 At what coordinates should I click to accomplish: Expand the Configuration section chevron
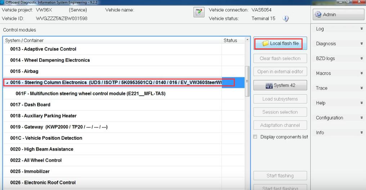point(361,118)
